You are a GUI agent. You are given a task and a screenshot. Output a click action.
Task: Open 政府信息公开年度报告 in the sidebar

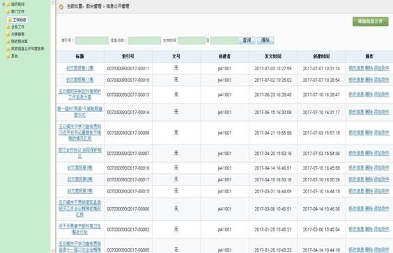28,49
